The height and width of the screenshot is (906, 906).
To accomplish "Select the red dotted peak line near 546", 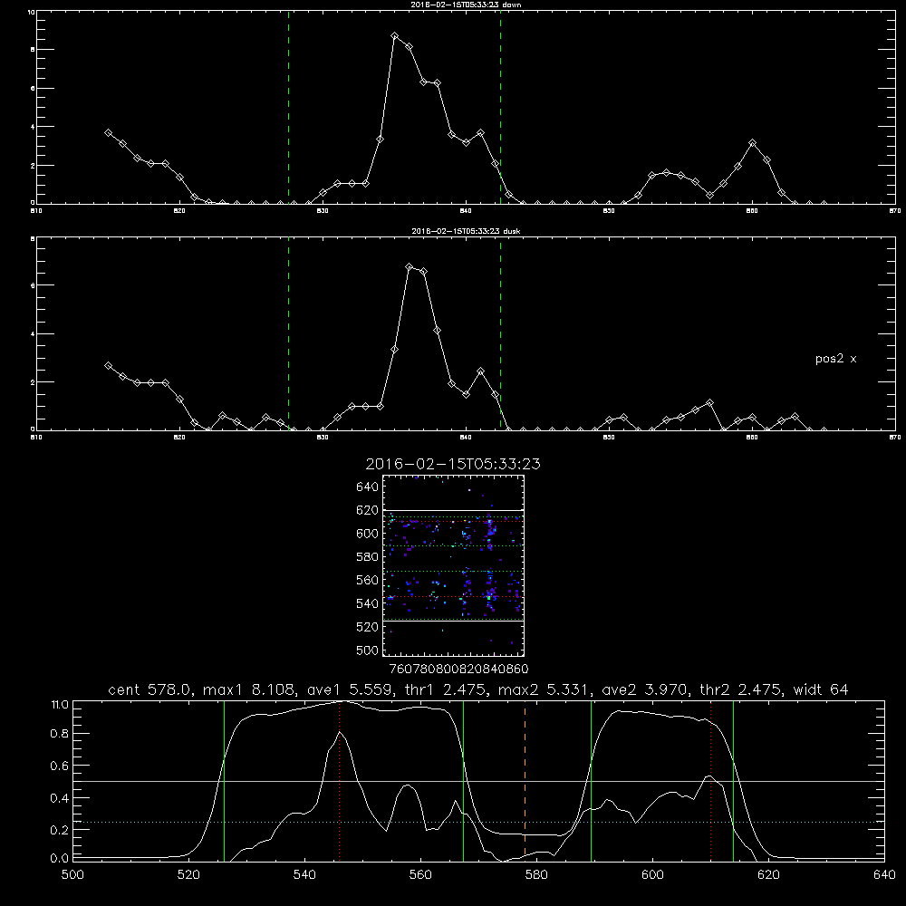I will pos(339,780).
